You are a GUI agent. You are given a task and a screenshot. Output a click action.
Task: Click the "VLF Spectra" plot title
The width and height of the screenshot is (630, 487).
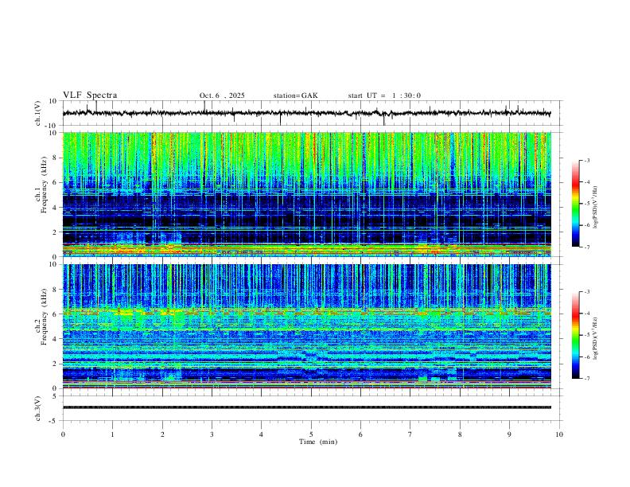click(x=90, y=95)
